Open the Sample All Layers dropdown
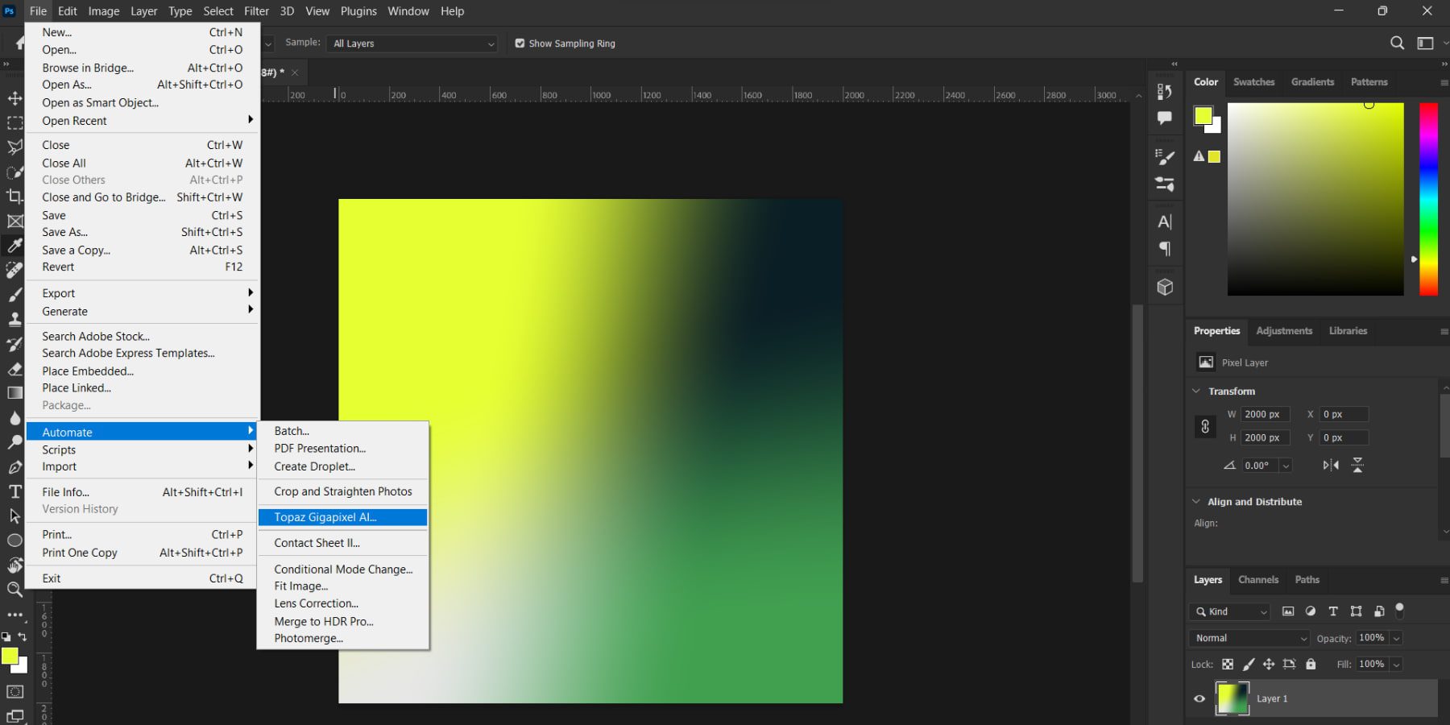Viewport: 1450px width, 725px height. [490, 43]
